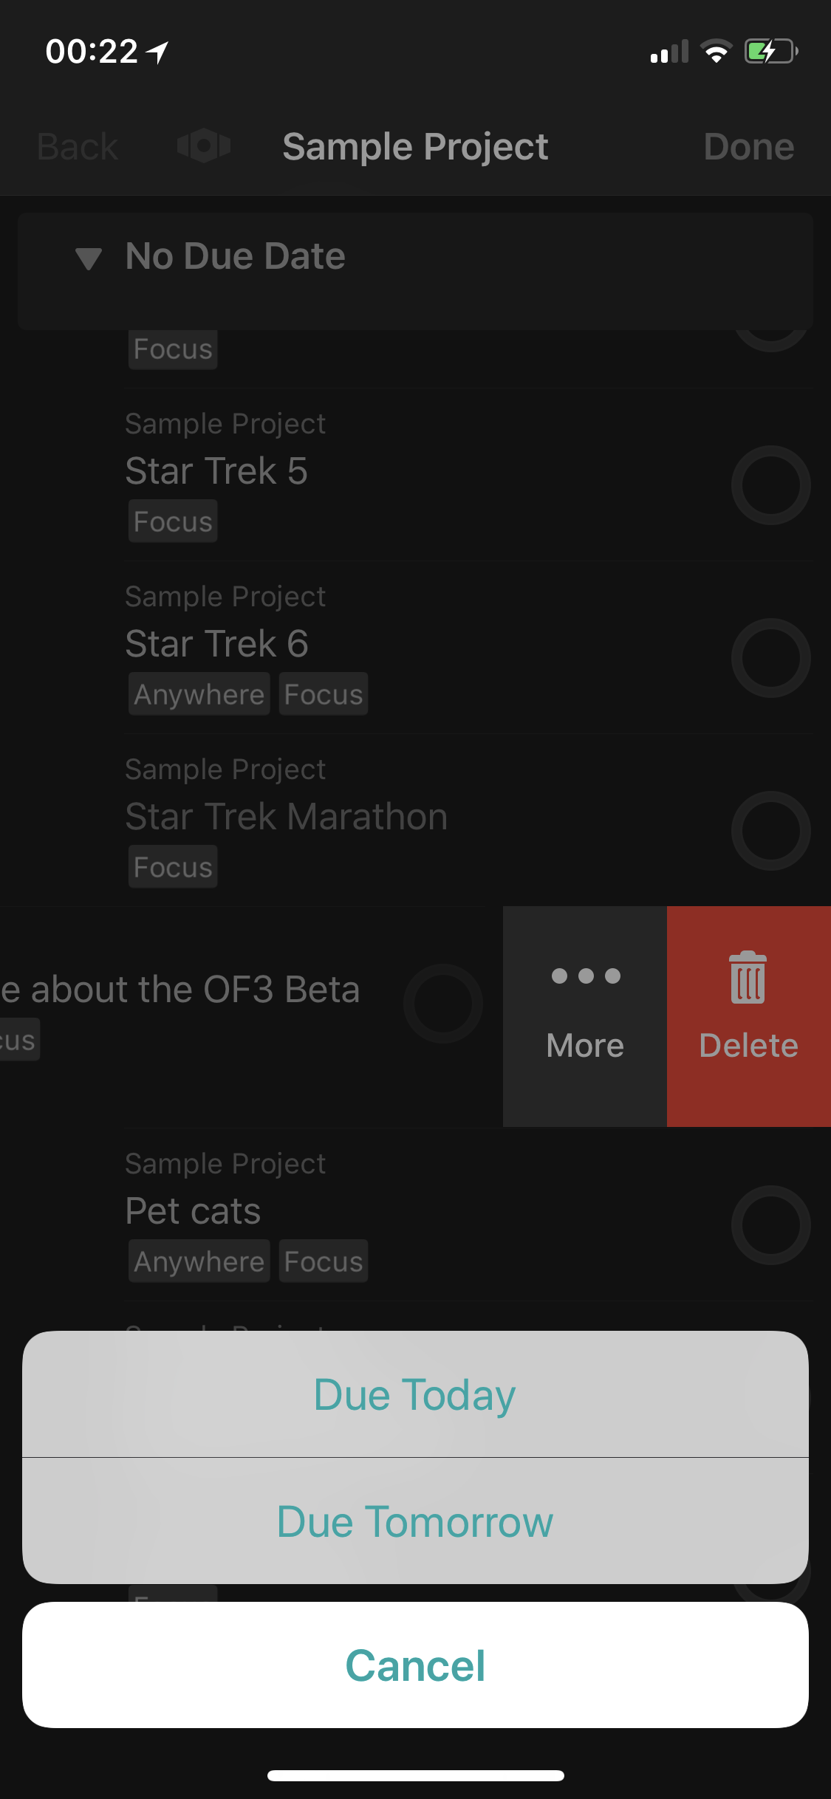This screenshot has width=831, height=1799.
Task: Complete the Star Trek Marathon task
Action: [770, 831]
